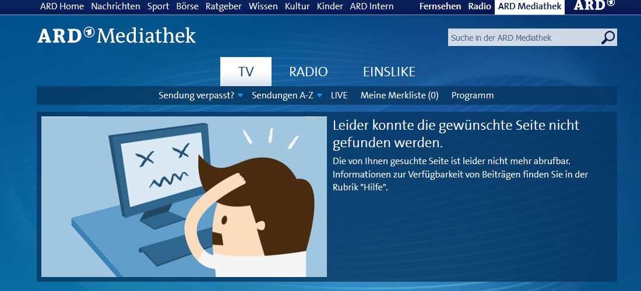Click Fernsehen in the top bar
The width and height of the screenshot is (641, 291).
click(440, 6)
